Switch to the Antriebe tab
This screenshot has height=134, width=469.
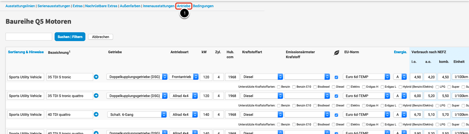coord(183,6)
